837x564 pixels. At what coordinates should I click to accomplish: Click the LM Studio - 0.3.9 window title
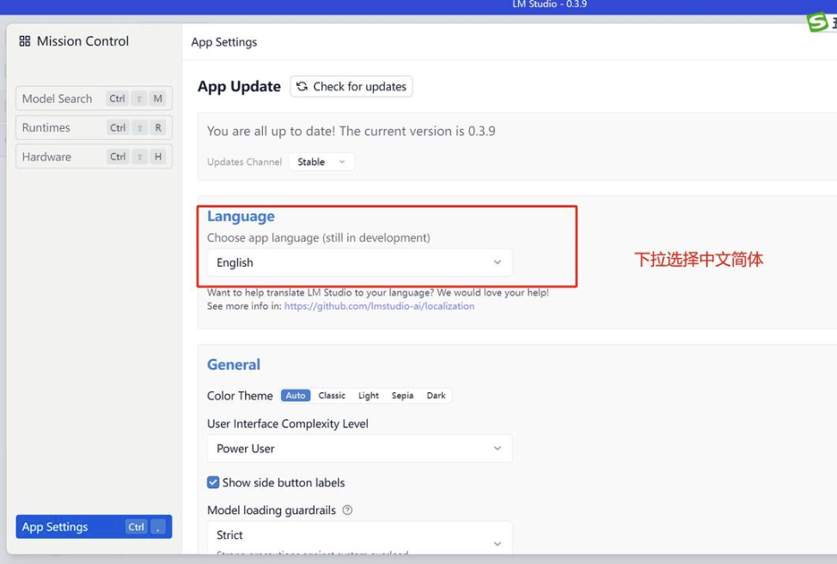[549, 4]
